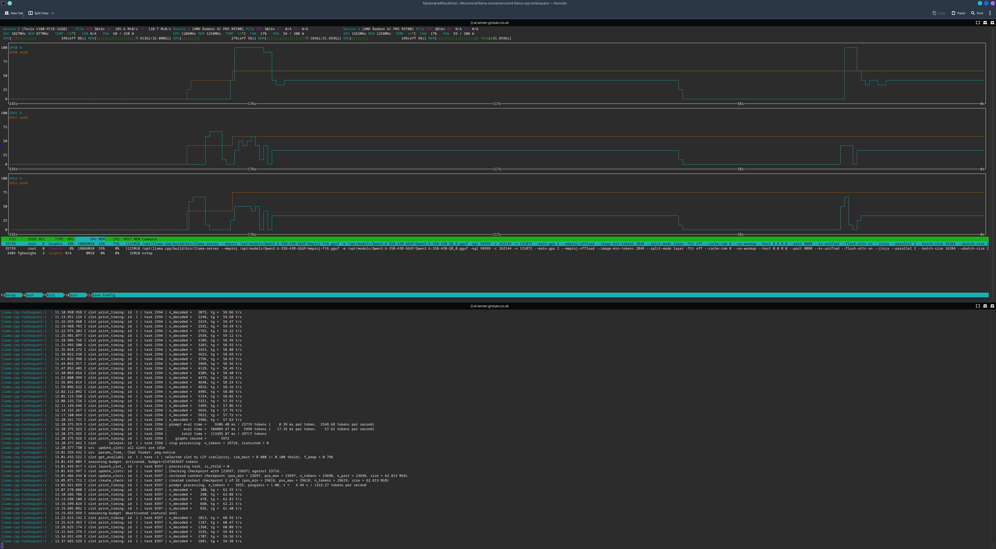Click the F10 Quit key in nvtop

74,295
